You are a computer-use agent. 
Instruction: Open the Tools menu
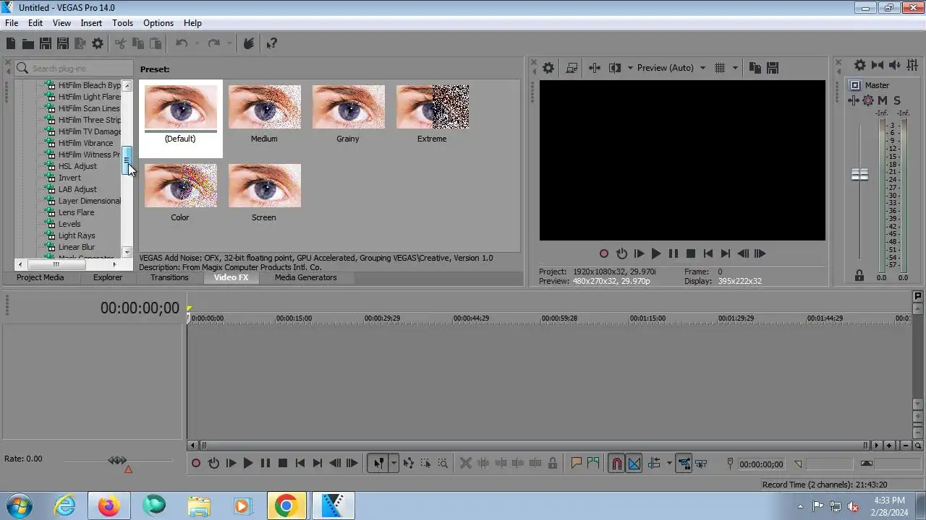click(x=122, y=23)
